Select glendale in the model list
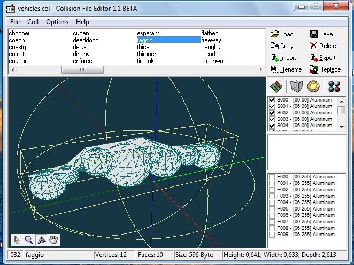 212,54
